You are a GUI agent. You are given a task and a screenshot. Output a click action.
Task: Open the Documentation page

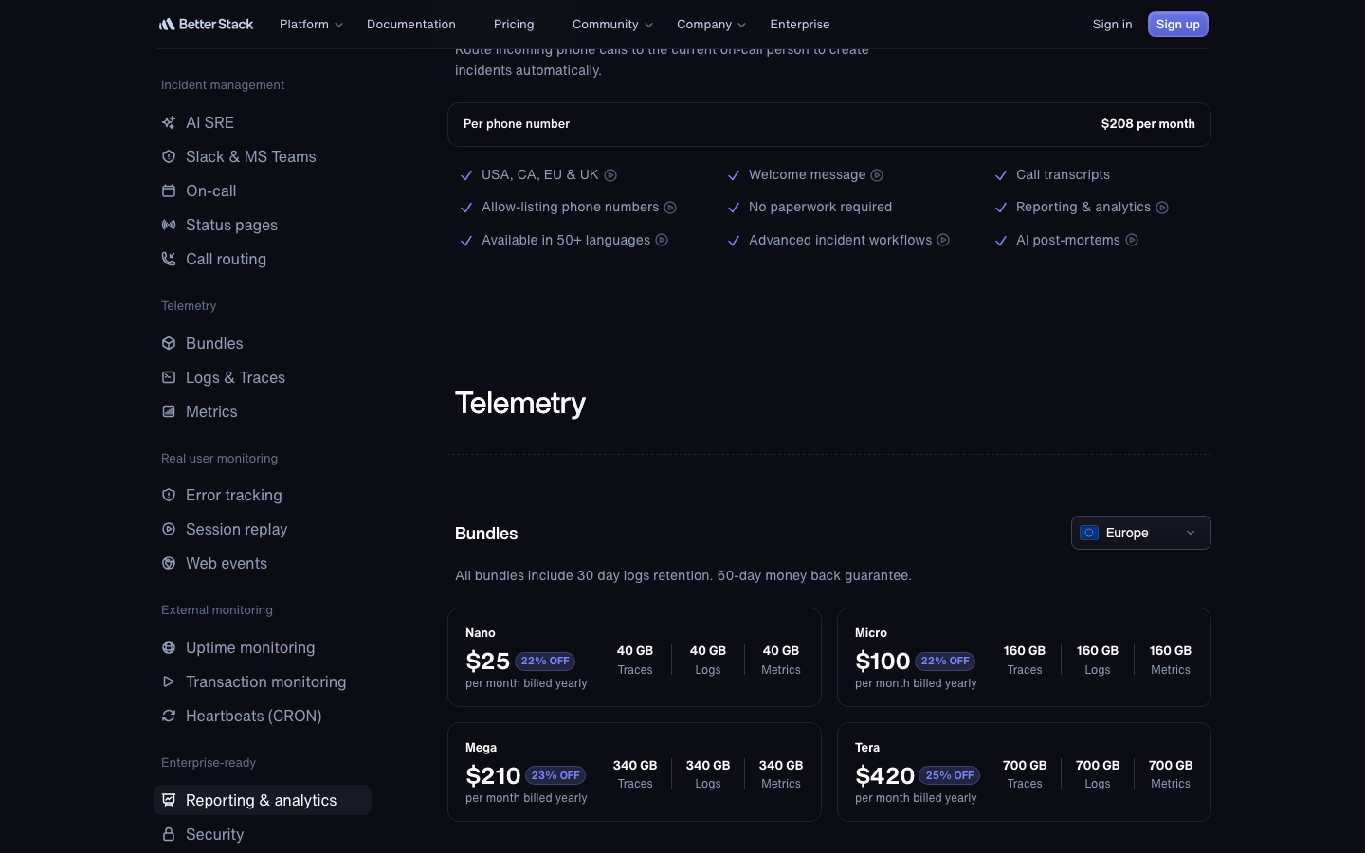(x=411, y=25)
